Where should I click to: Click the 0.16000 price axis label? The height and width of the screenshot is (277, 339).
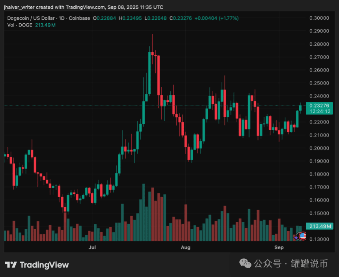[319, 200]
